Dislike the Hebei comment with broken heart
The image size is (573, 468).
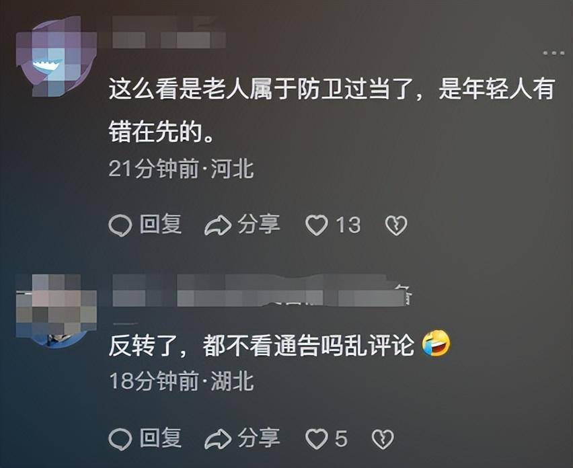[396, 225]
